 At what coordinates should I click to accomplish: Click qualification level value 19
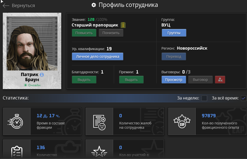109,49
